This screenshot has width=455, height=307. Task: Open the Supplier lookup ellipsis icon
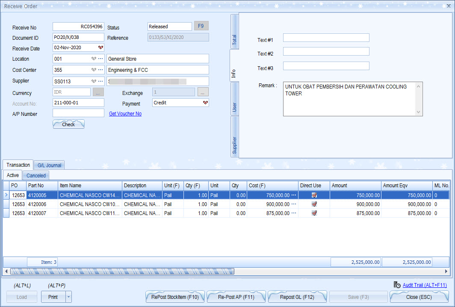click(x=100, y=81)
